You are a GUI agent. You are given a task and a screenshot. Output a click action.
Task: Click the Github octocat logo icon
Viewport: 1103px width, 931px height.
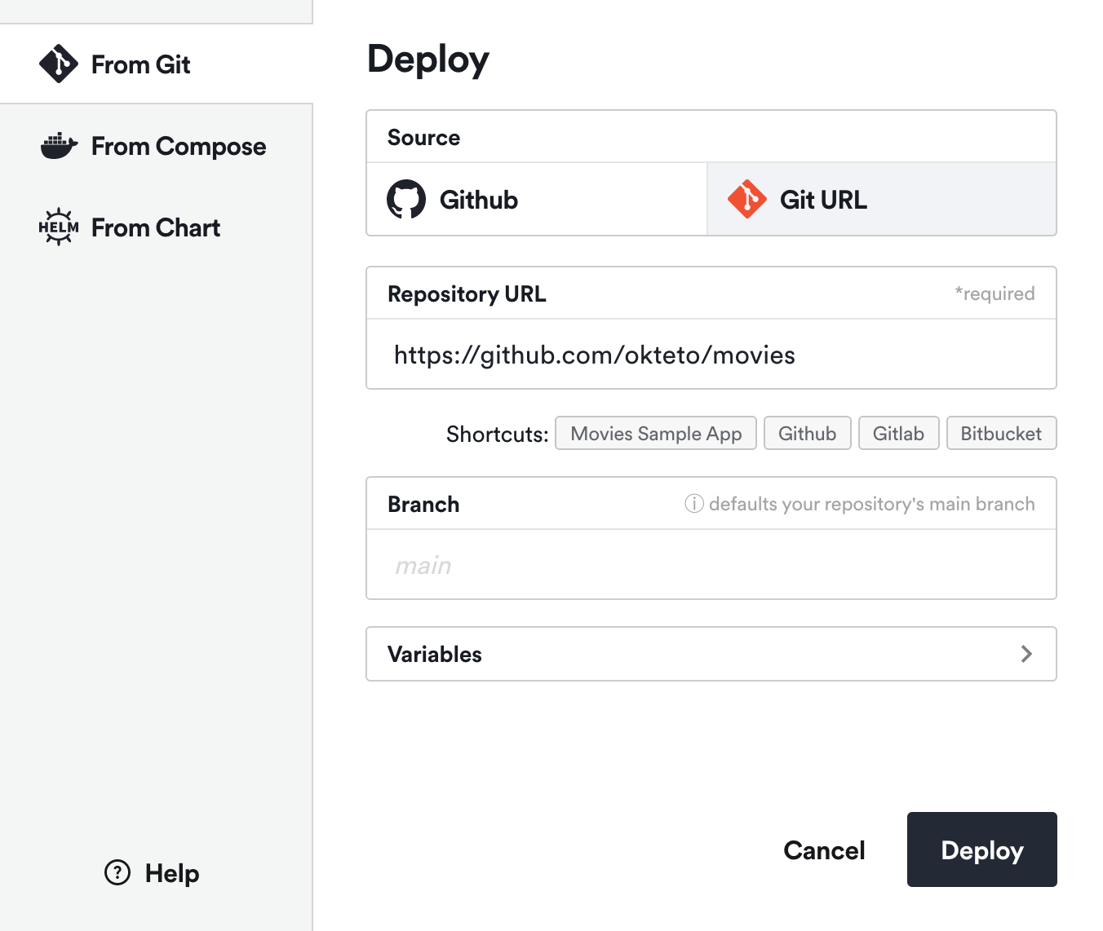pyautogui.click(x=406, y=199)
